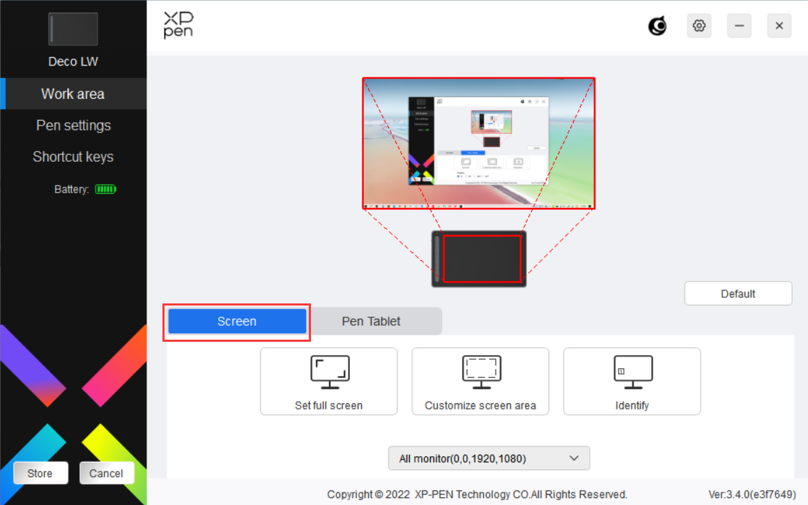
Task: Select Work area in the sidebar
Action: tap(73, 94)
